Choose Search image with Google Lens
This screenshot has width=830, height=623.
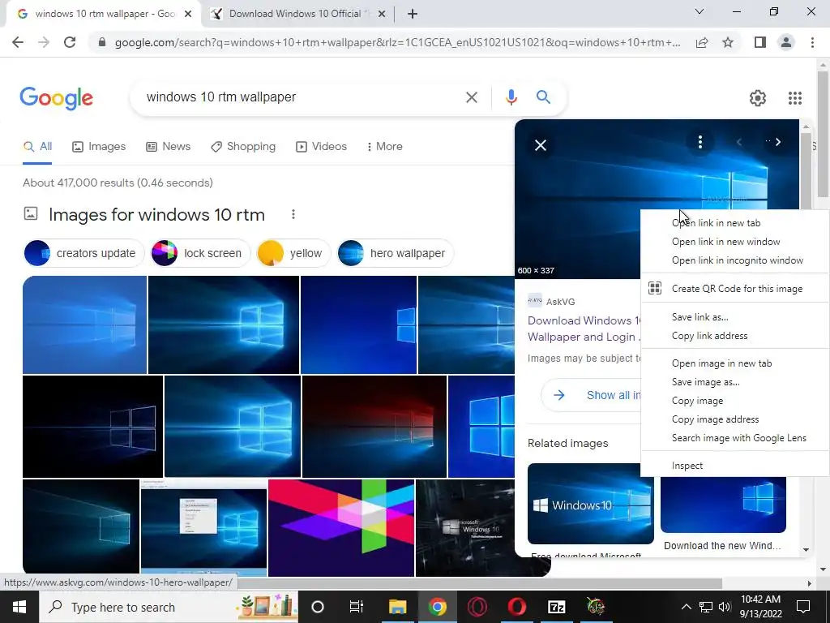(734, 437)
